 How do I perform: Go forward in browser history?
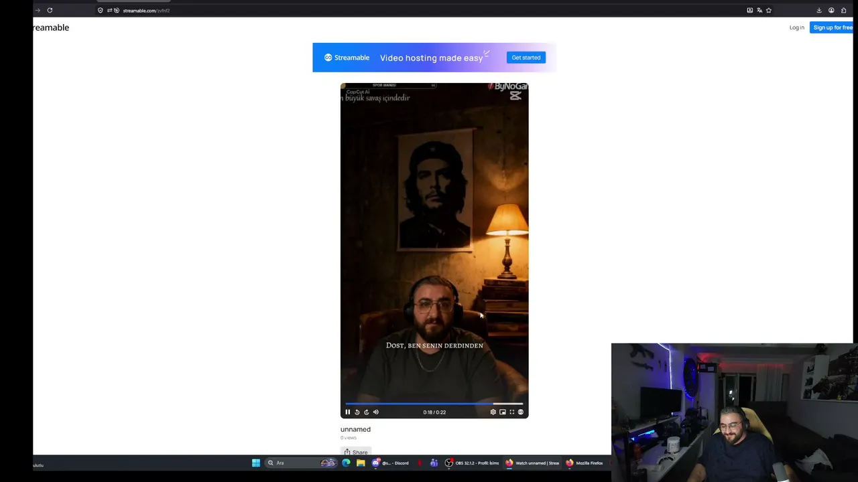point(38,10)
